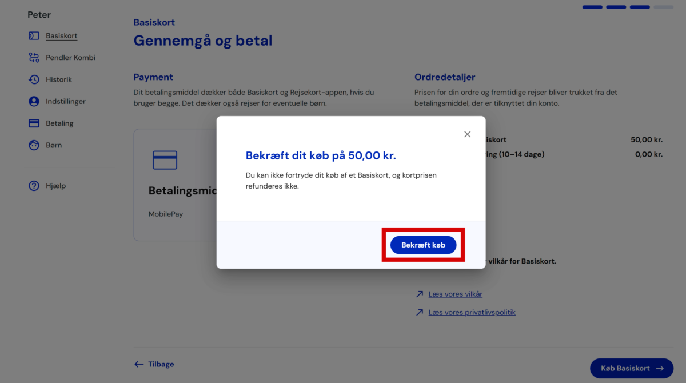Image resolution: width=686 pixels, height=383 pixels.
Task: Click the Indstillinger person icon
Action: click(34, 101)
